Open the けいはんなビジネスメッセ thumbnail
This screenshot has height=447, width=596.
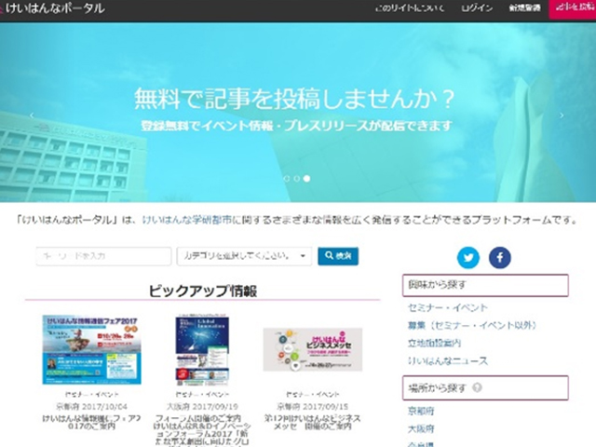313,350
